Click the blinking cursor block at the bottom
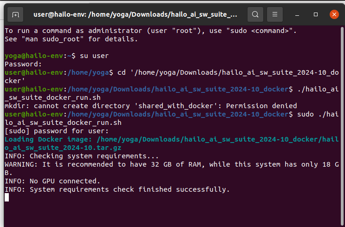 pos(7,197)
